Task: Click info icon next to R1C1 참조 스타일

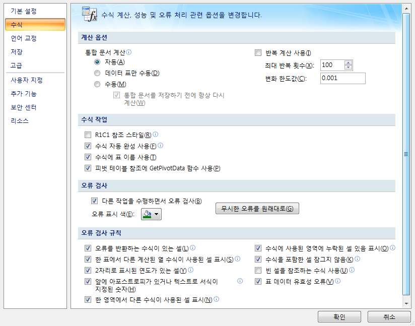Action: [x=155, y=134]
